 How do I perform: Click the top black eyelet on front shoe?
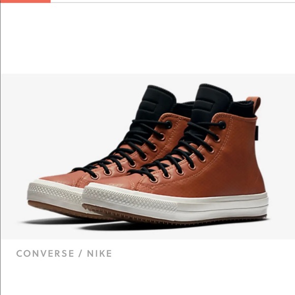click(x=222, y=125)
